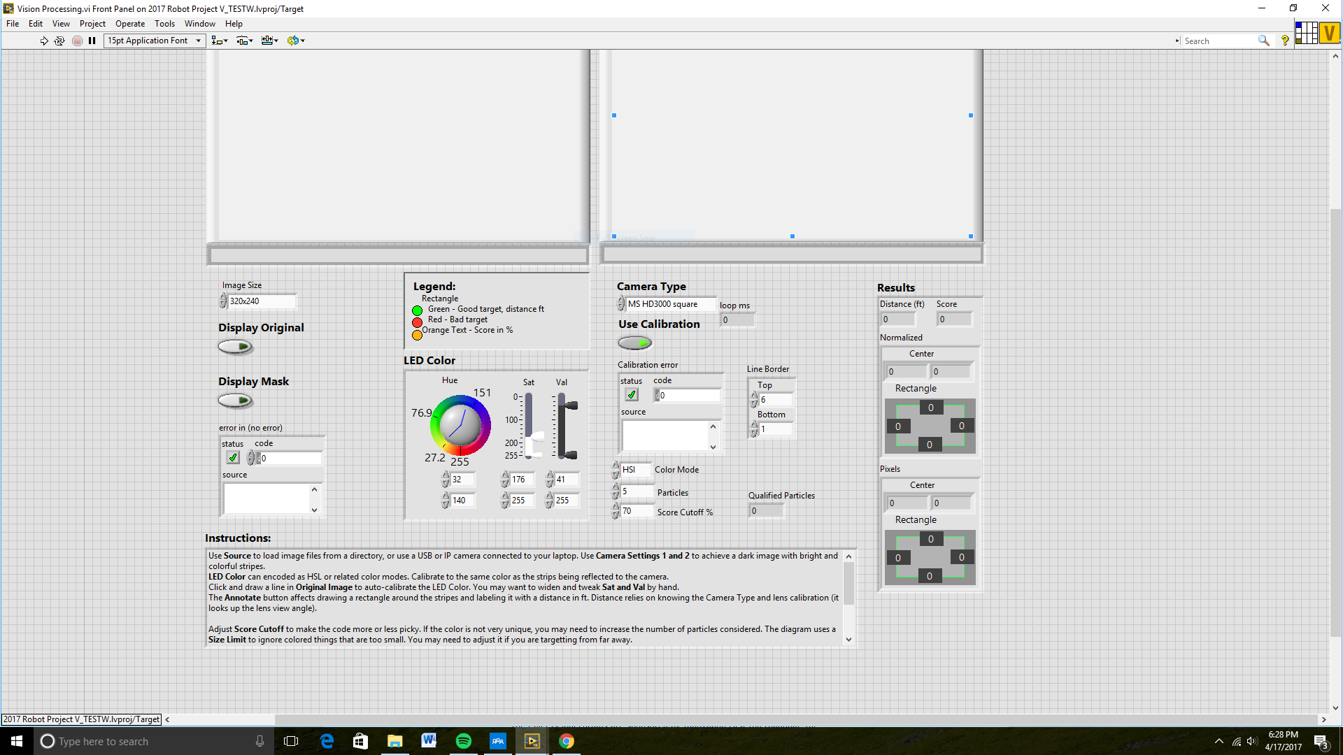Screen dimensions: 1343x755
Task: Open the Project menu
Action: pyautogui.click(x=92, y=24)
